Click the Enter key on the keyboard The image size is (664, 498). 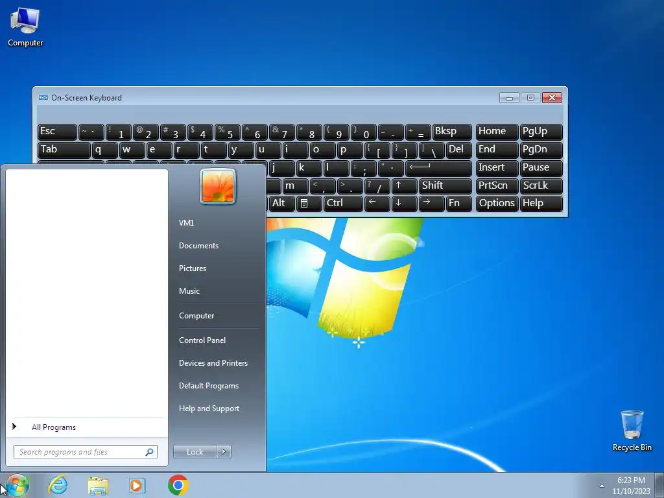[438, 168]
